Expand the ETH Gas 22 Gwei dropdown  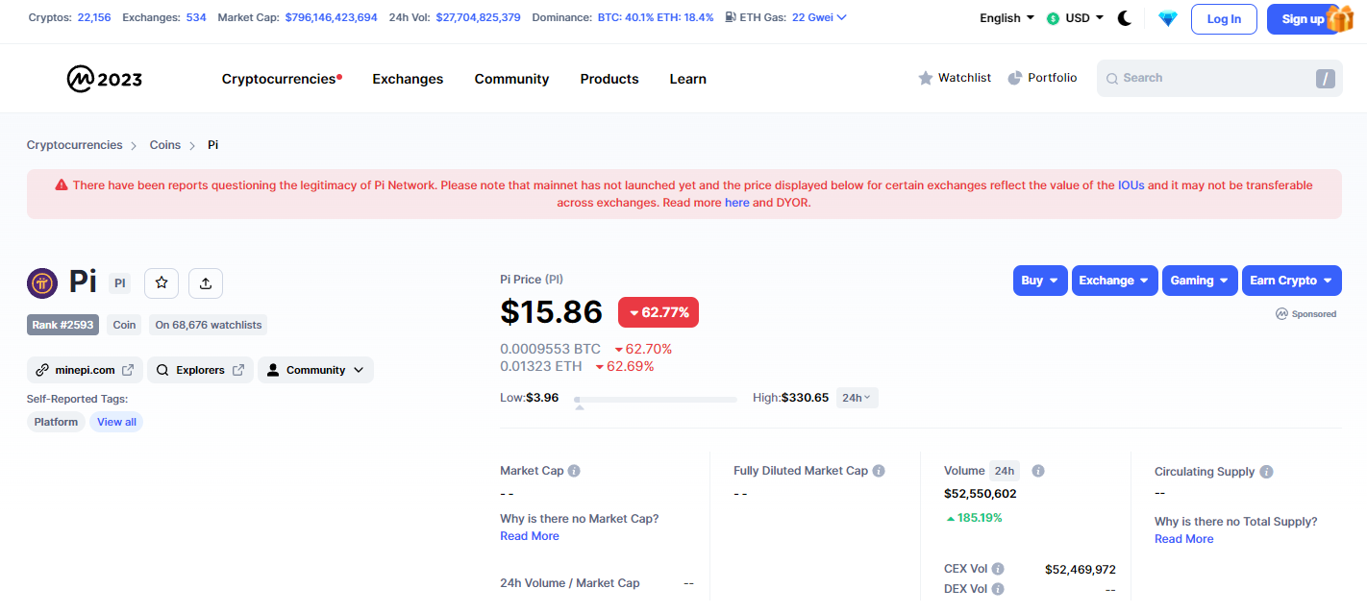pyautogui.click(x=819, y=17)
